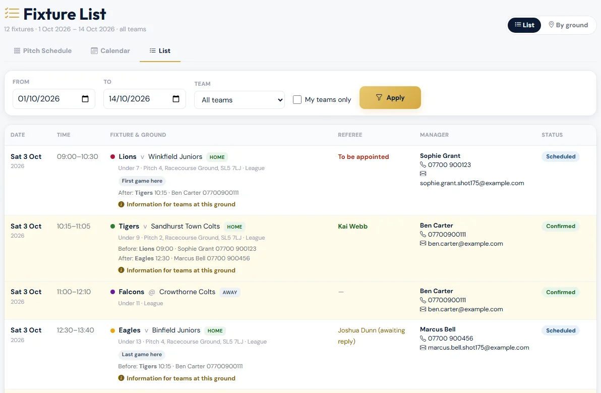
Task: Click the Scheduled status badge for Lions
Action: [x=561, y=156]
